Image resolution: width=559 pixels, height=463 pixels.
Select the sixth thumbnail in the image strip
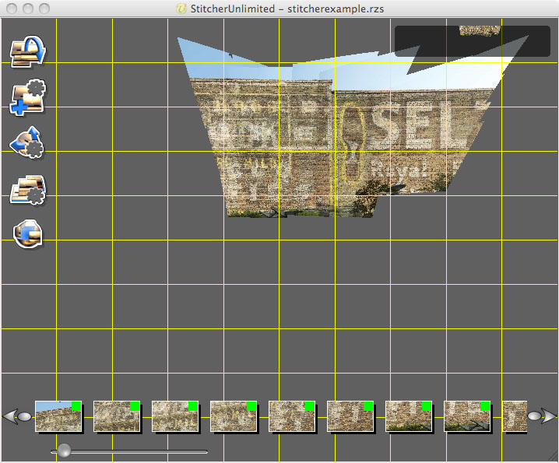point(350,416)
